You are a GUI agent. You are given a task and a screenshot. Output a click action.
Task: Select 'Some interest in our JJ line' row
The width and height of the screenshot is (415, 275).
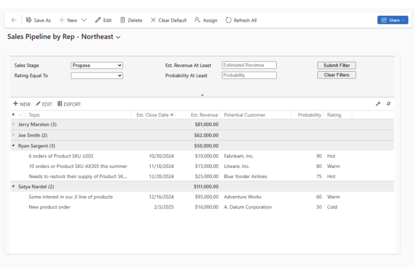point(202,197)
